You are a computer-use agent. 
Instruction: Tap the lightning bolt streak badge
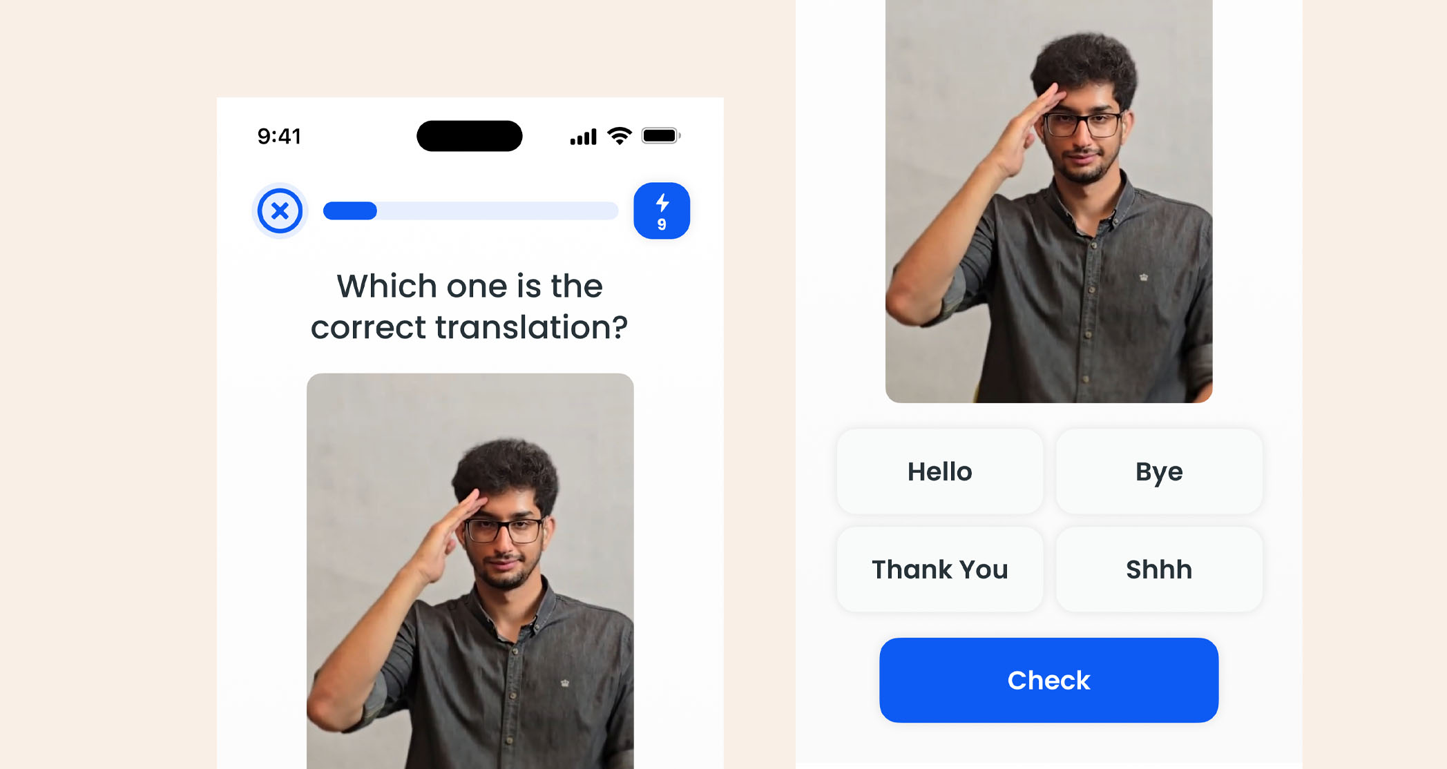pos(662,211)
